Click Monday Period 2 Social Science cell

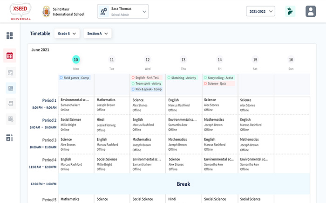click(76, 125)
